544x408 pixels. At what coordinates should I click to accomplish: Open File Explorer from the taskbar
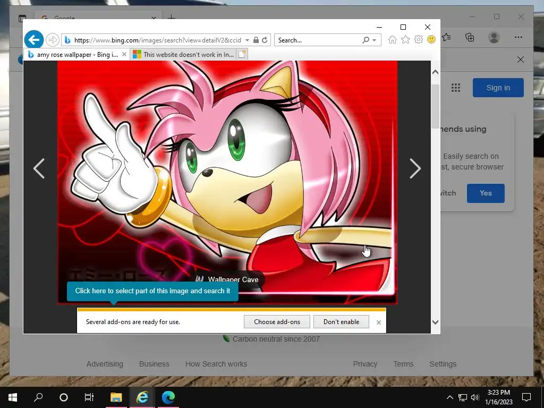[116, 397]
